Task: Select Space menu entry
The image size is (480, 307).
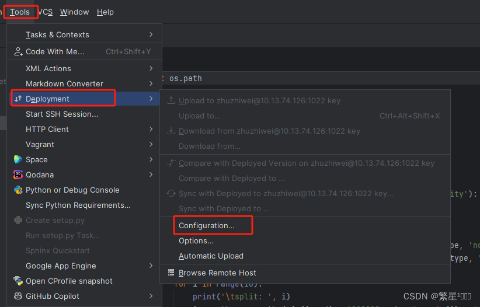Action: click(x=85, y=159)
